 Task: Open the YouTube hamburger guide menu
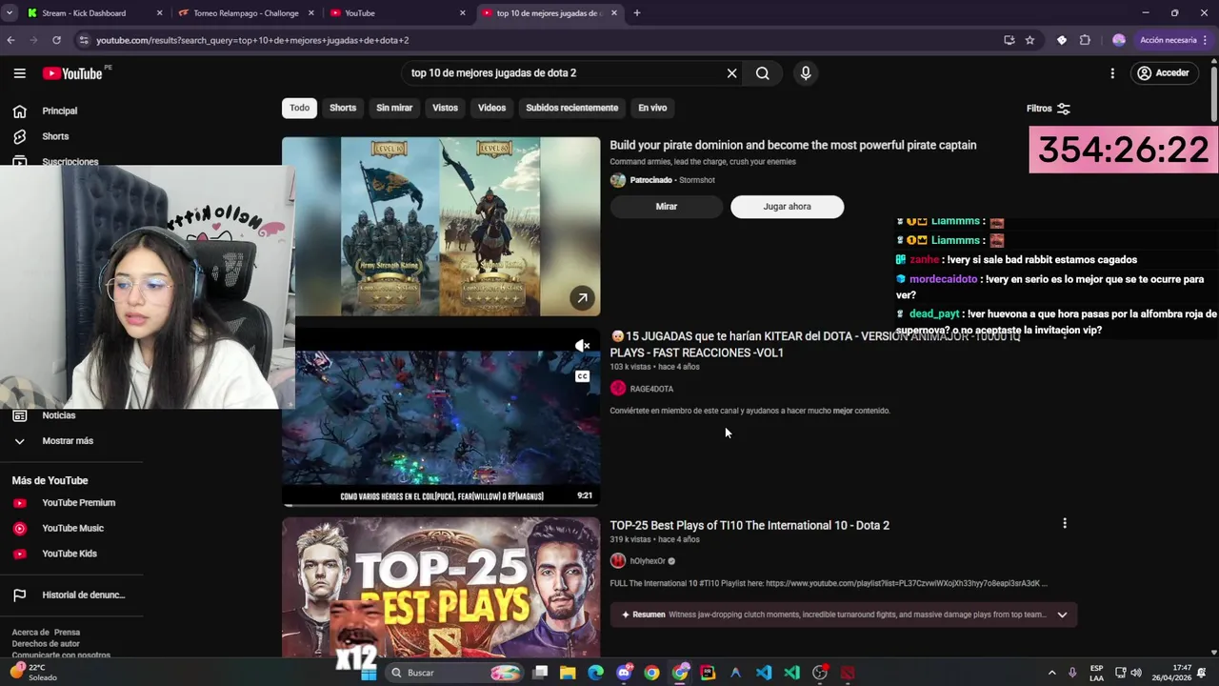click(x=19, y=73)
